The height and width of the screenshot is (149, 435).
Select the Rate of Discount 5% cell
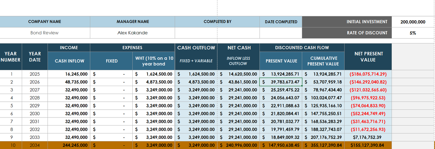[x=413, y=33]
